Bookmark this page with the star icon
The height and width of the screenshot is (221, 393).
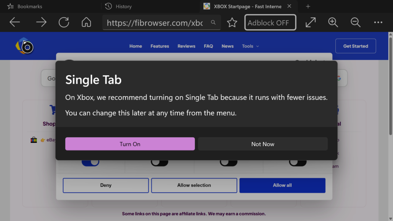(232, 23)
